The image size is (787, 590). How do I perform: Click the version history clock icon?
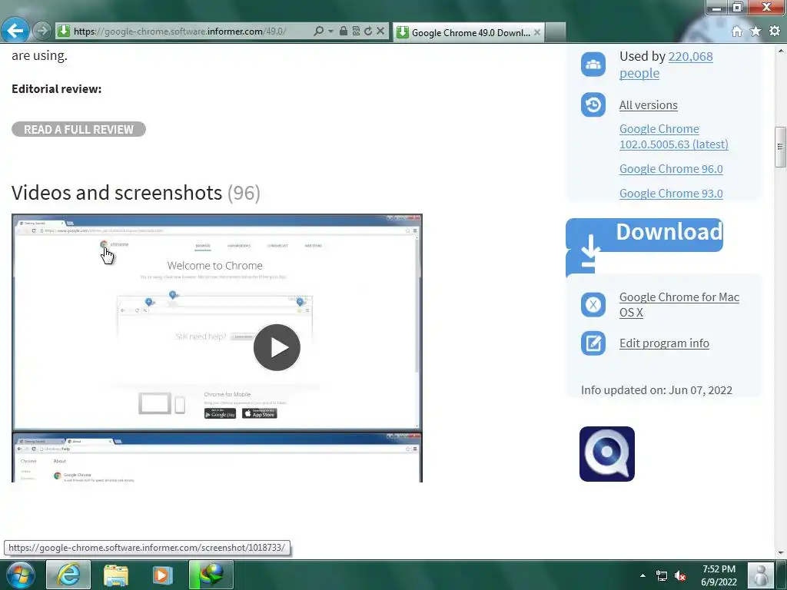(x=593, y=104)
